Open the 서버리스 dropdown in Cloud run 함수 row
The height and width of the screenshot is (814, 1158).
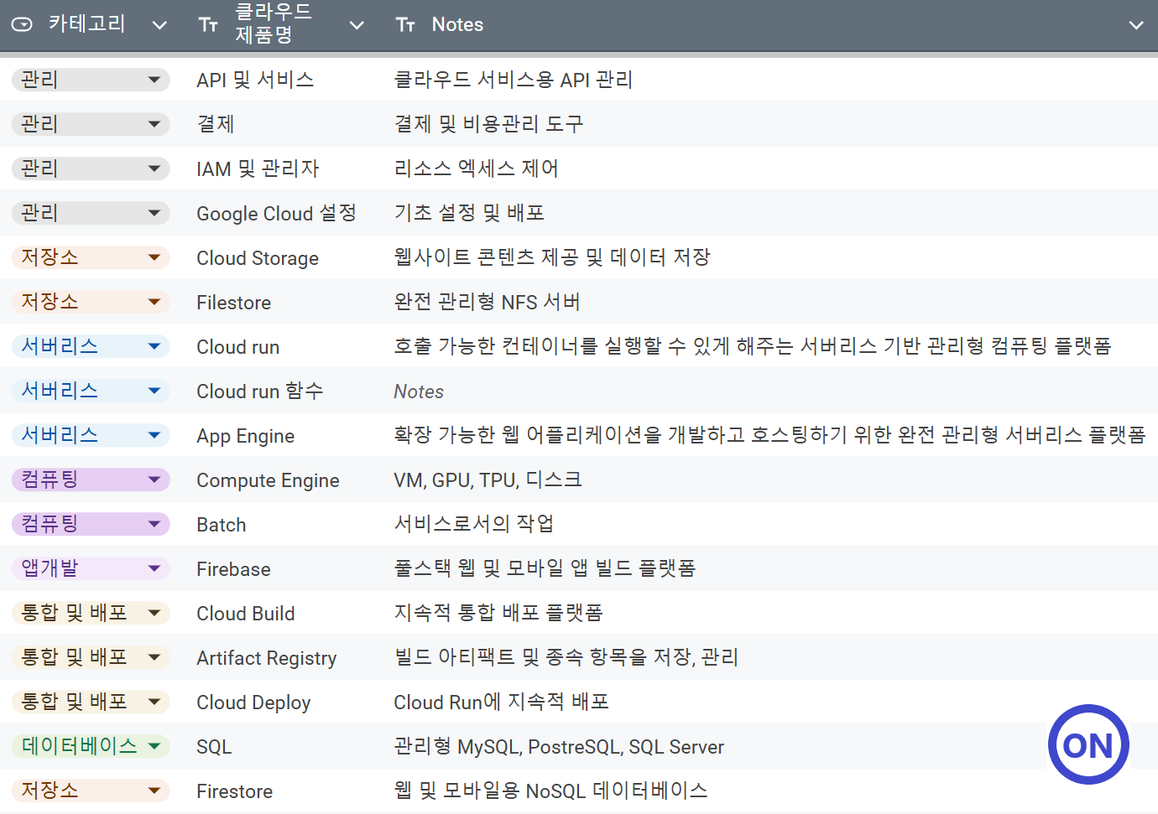click(91, 391)
